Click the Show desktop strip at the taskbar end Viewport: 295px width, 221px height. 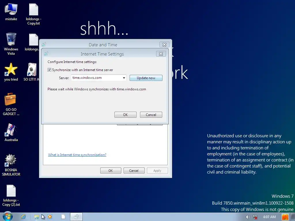point(293,217)
